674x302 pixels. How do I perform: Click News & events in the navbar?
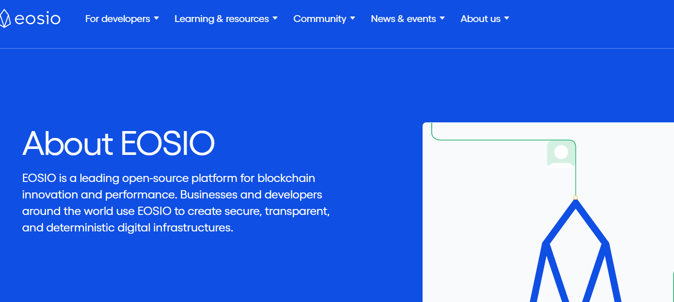(x=403, y=18)
